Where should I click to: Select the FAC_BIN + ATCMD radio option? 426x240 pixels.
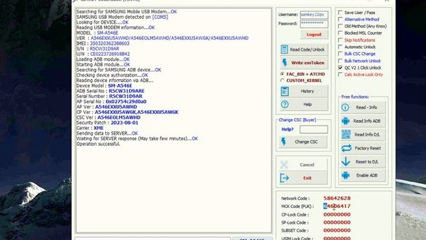pos(282,74)
